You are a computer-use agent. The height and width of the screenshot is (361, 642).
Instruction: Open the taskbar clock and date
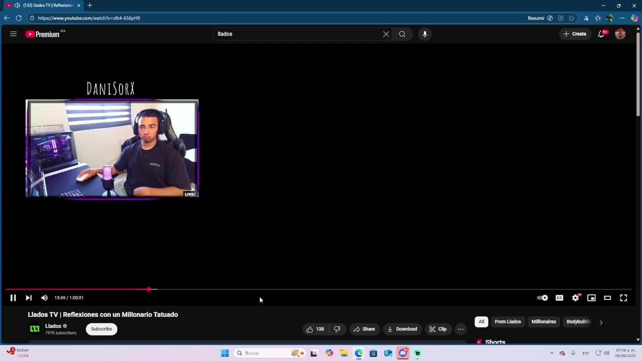(625, 353)
